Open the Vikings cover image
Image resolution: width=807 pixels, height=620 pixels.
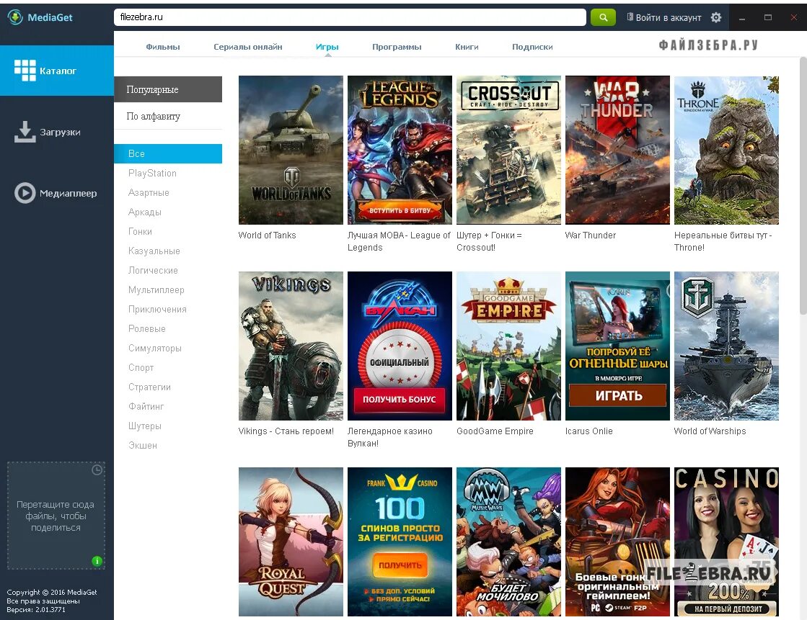click(291, 346)
